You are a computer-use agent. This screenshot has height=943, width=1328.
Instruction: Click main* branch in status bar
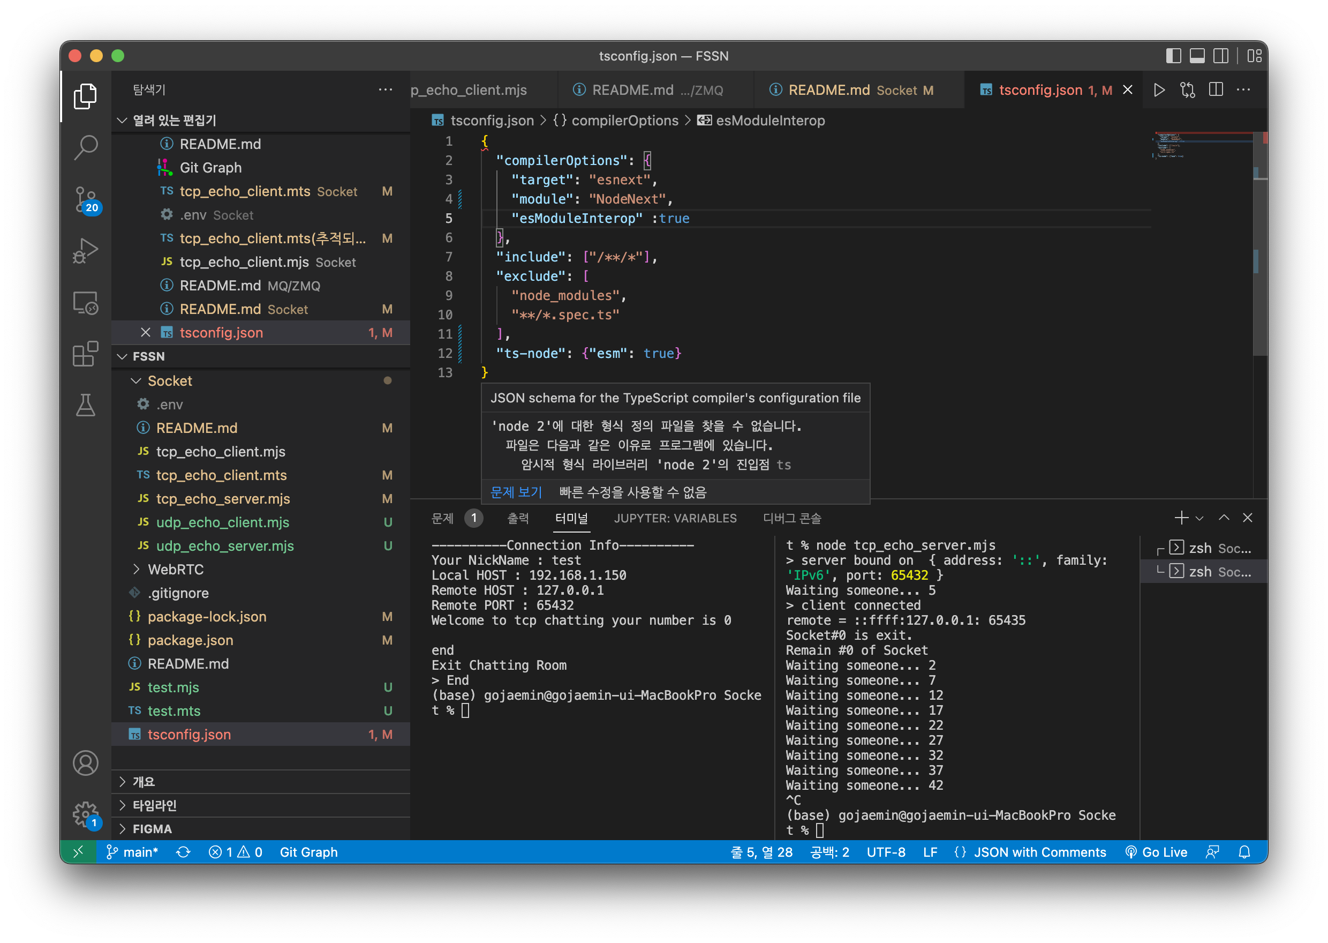[x=132, y=852]
